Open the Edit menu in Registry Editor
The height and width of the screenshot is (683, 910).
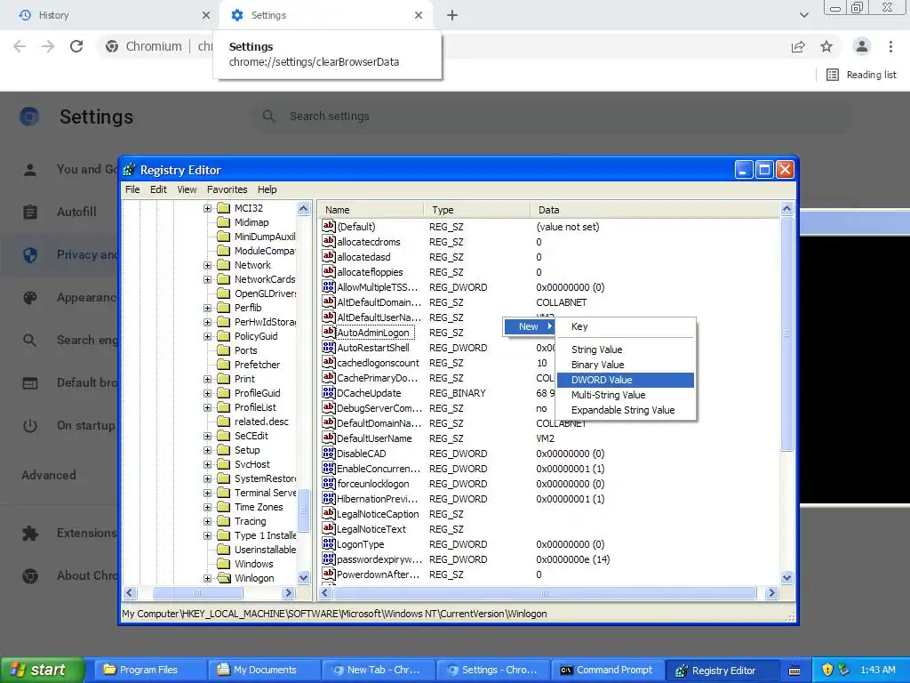(x=158, y=189)
